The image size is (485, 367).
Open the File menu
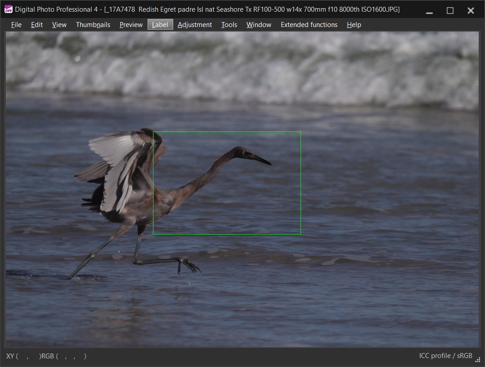(16, 25)
